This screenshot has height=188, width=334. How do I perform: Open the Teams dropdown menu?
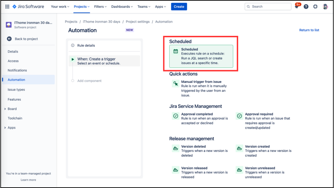pos(144,7)
